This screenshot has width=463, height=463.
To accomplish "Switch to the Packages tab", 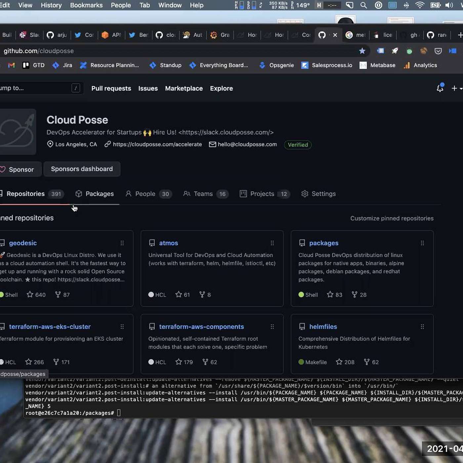I will 95,194.
